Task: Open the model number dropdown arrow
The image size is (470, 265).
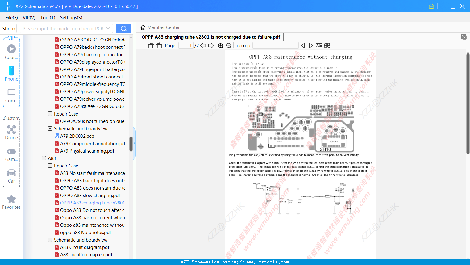Action: coord(108,28)
